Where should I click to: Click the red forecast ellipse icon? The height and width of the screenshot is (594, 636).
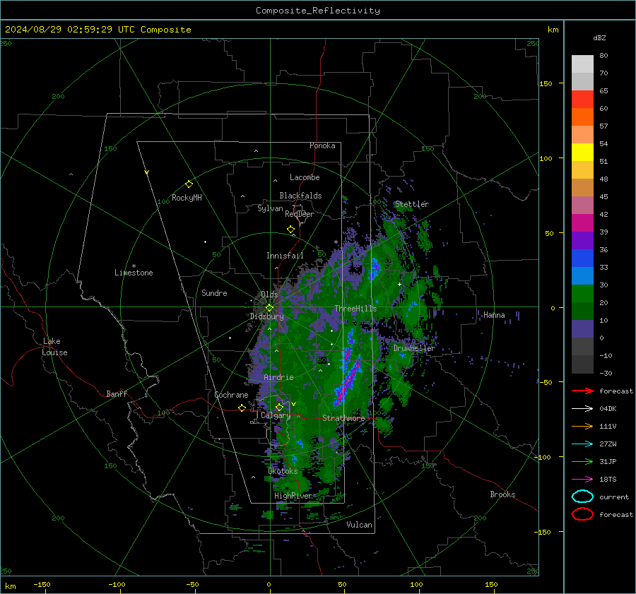[582, 514]
